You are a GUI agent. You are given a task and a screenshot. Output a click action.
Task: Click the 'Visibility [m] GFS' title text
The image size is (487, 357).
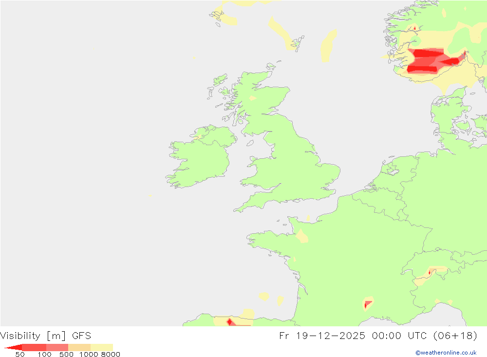(46, 336)
